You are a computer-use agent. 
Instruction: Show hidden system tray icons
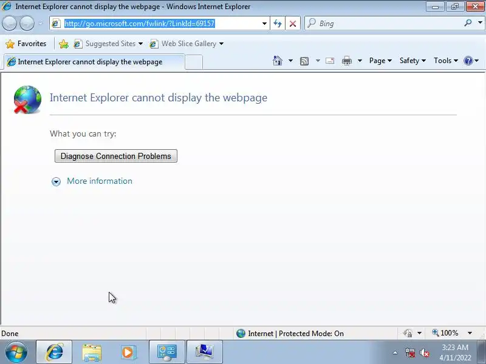395,352
